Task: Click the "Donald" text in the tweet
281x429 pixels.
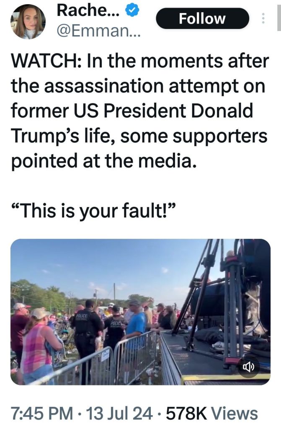Action: pyautogui.click(x=222, y=111)
